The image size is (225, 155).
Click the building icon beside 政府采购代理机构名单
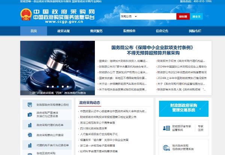(30, 125)
